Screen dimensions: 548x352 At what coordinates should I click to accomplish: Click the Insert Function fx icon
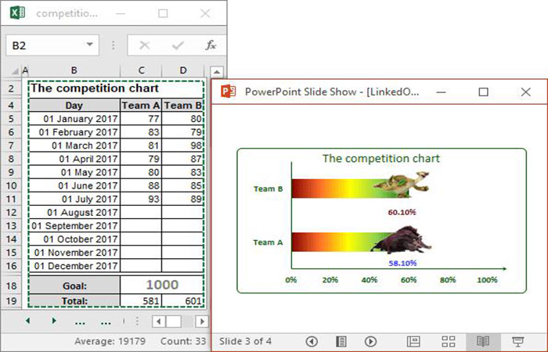tap(211, 45)
